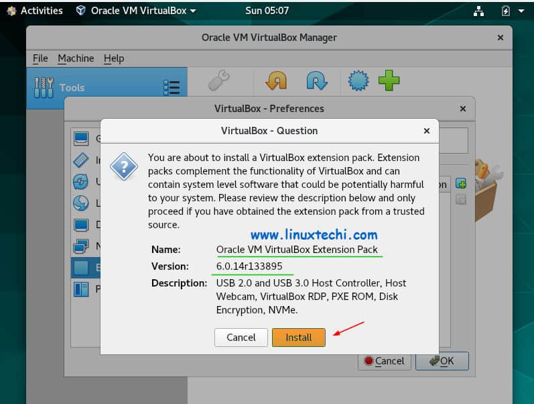Select the General monitor icon in Preferences
Image resolution: width=534 pixels, height=404 pixels.
coord(81,139)
